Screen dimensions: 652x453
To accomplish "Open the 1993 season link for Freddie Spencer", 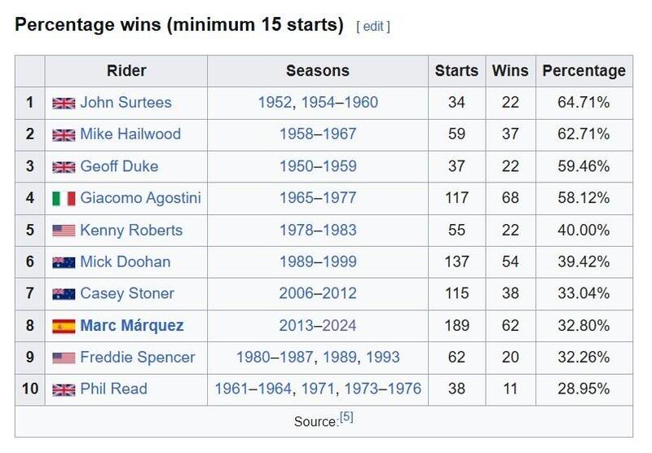I will [x=382, y=358].
